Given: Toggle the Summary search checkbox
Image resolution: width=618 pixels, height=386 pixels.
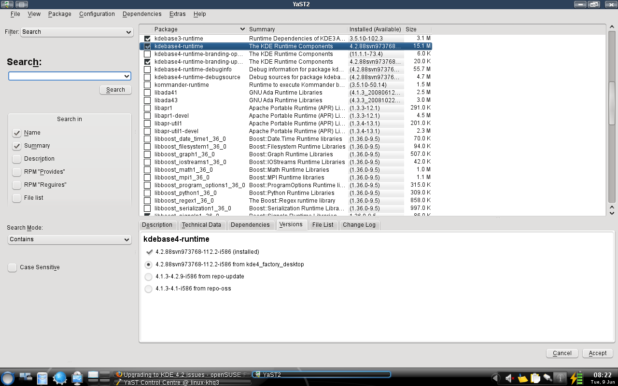Looking at the screenshot, I should pyautogui.click(x=17, y=146).
